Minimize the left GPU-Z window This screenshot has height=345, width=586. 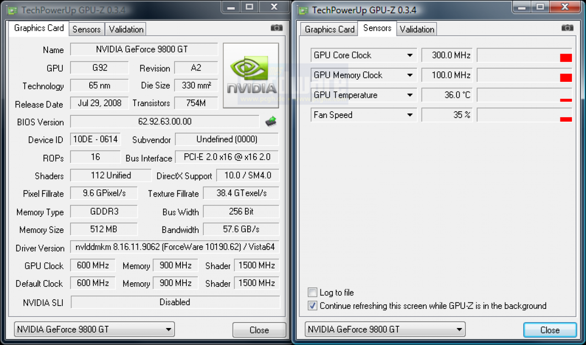pyautogui.click(x=232, y=7)
